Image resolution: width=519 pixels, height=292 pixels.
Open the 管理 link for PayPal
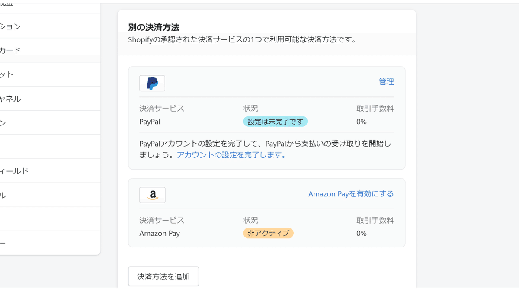click(x=386, y=82)
